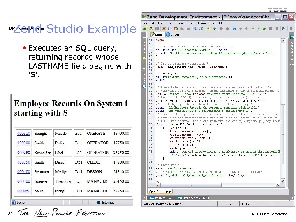Open the Help menu in Zend
Image resolution: width=296 pixels, height=222 pixels.
220,23
